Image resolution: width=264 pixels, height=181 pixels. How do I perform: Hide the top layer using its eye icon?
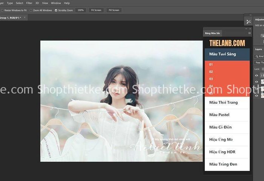[257, 75]
